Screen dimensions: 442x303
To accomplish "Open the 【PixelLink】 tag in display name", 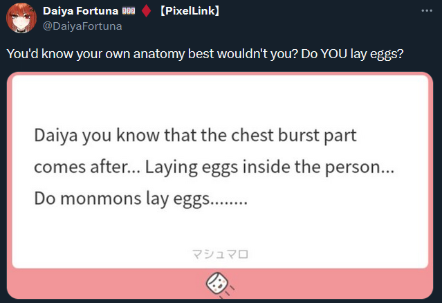I will pyautogui.click(x=190, y=11).
